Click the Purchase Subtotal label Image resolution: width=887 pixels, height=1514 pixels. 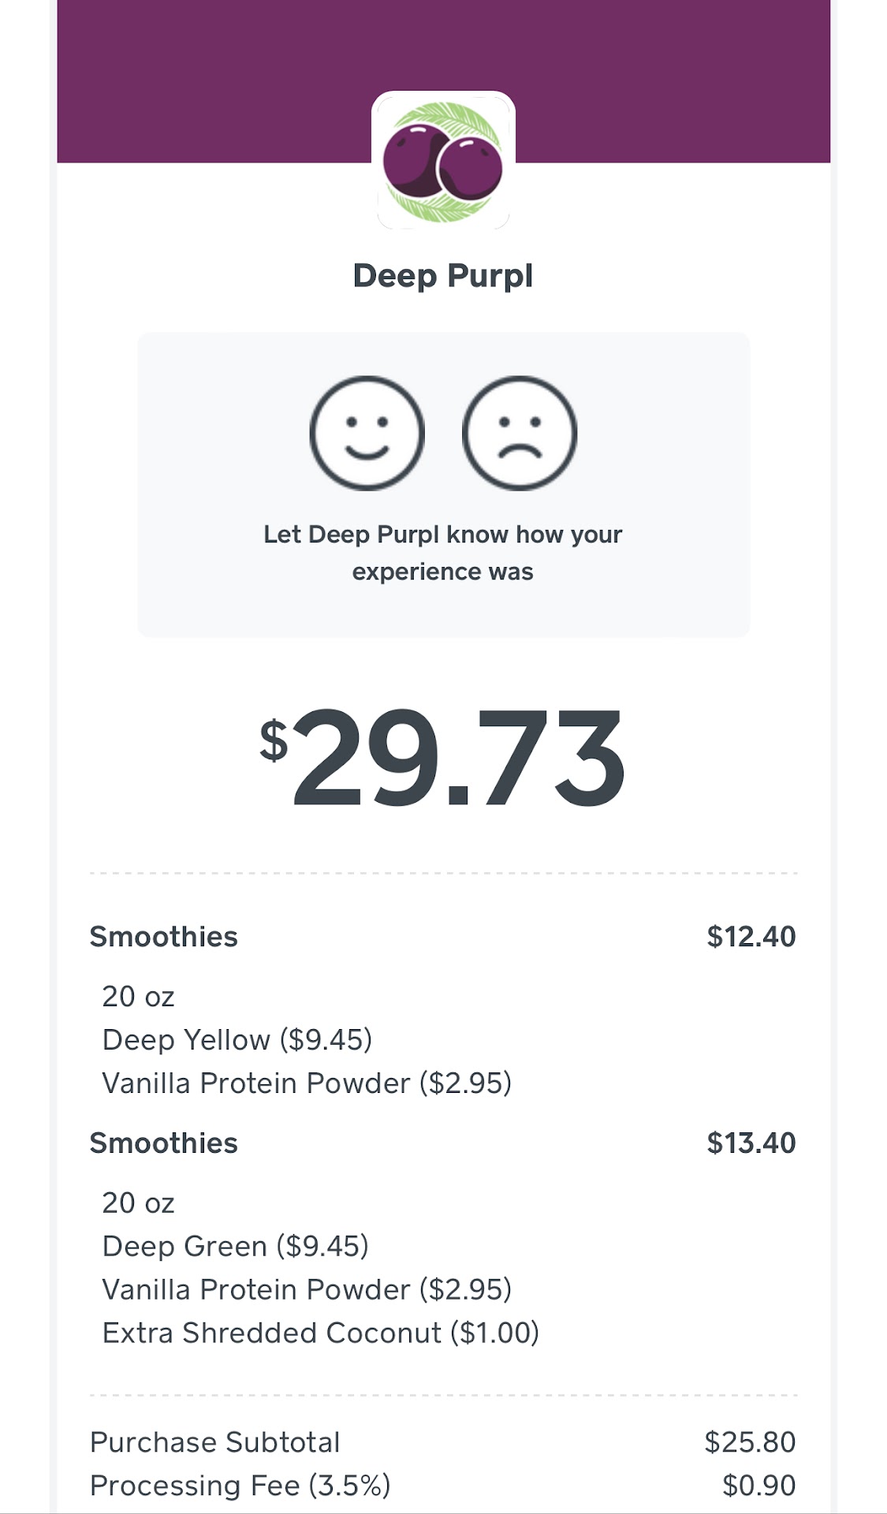click(214, 1442)
